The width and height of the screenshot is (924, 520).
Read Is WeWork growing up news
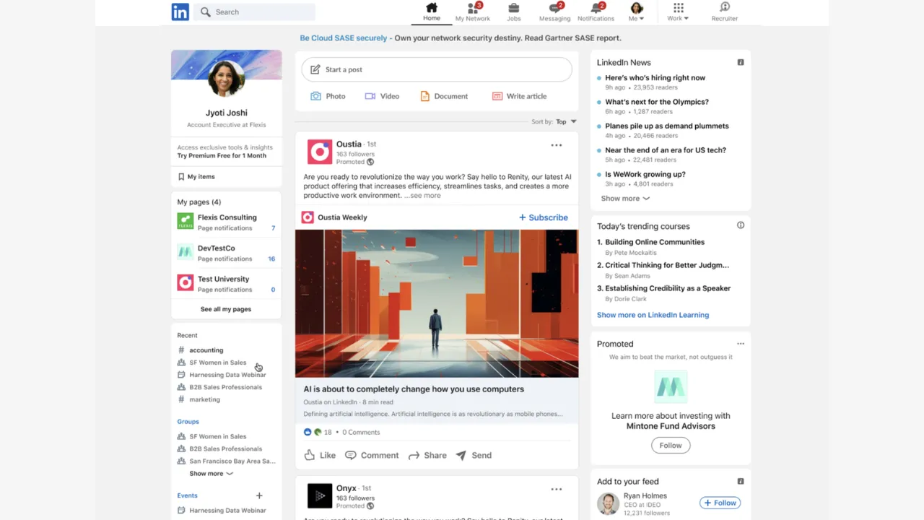[x=645, y=174]
